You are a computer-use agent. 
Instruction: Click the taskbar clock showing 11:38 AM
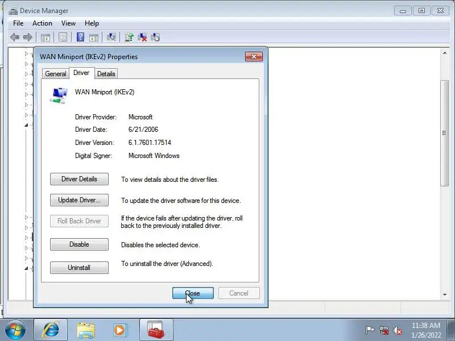point(425,330)
